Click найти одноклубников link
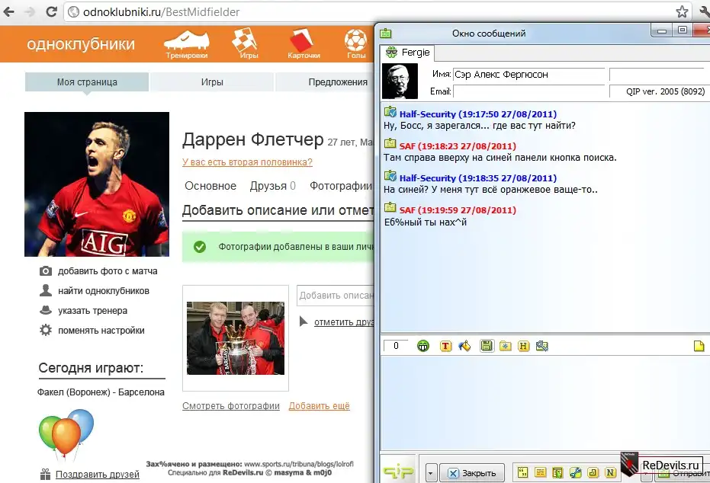The image size is (710, 483). click(103, 291)
